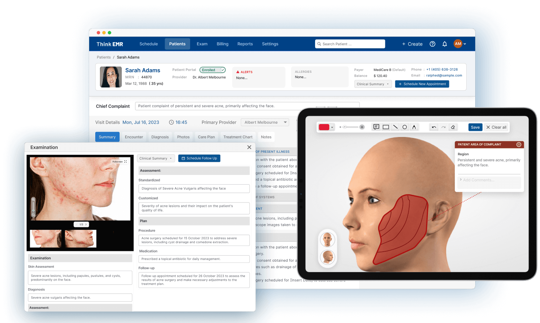
Task: Open notifications bell
Action: point(444,44)
